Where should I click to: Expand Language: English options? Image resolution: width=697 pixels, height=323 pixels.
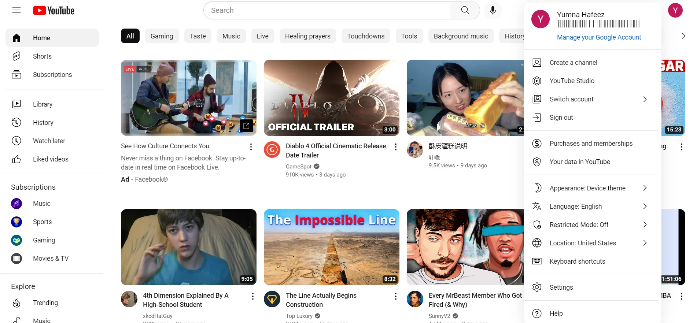[x=591, y=206]
